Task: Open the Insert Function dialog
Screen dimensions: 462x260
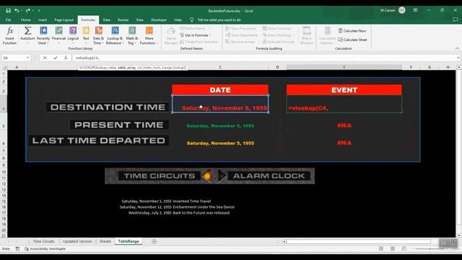Action: click(x=9, y=35)
